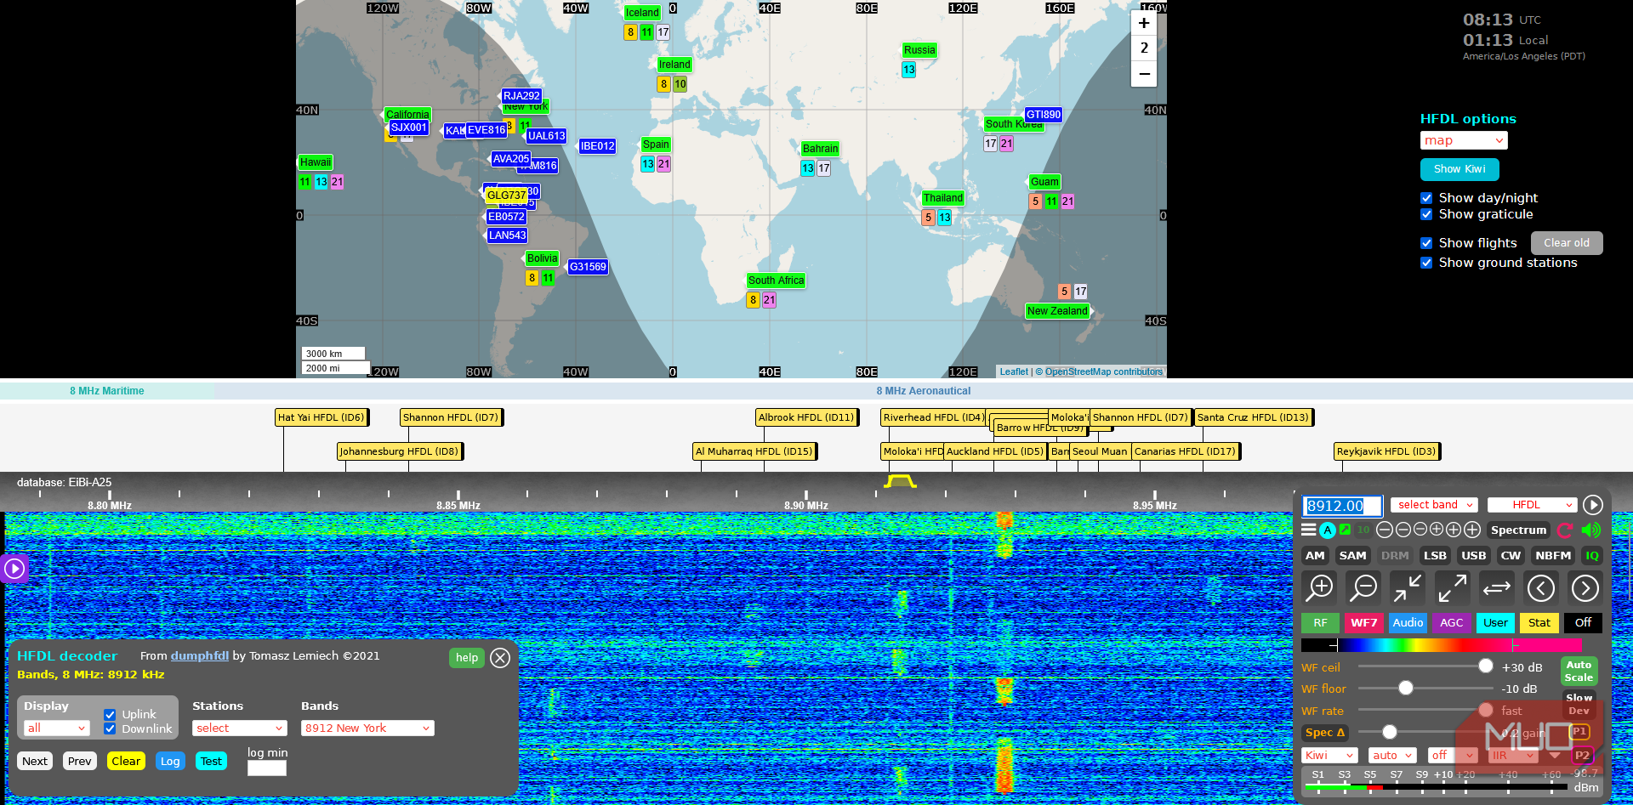Open the HFDL options map dropdown
This screenshot has height=805, width=1633.
[x=1464, y=140]
